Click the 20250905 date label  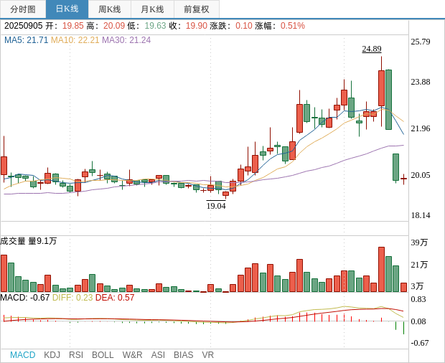23,26
